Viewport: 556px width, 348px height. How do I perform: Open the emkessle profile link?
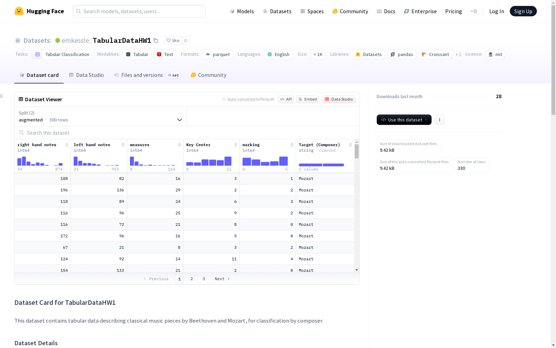click(x=75, y=40)
